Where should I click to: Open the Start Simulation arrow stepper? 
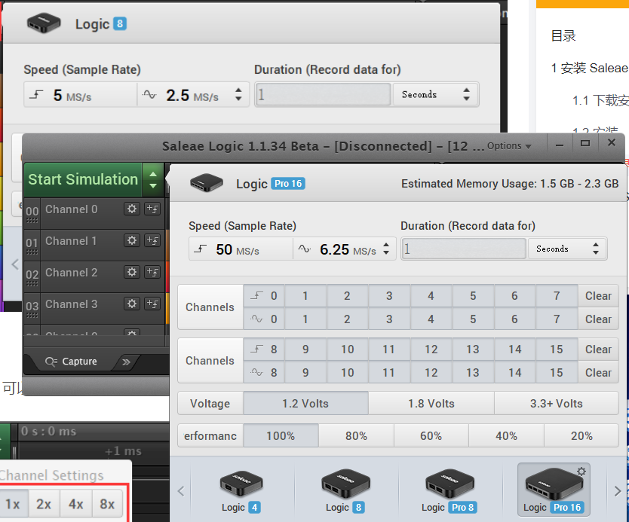(153, 180)
